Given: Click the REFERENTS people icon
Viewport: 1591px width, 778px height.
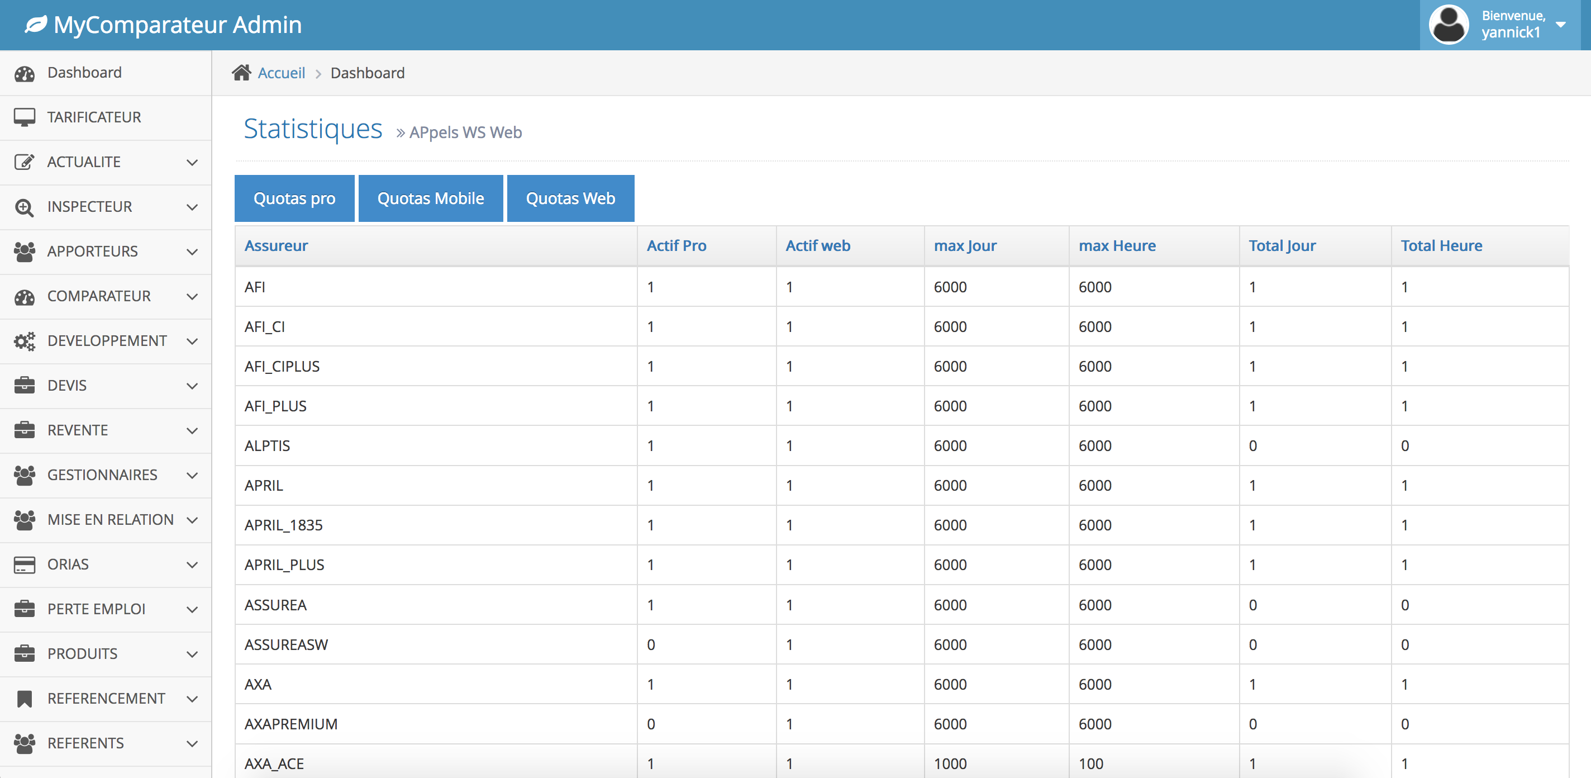Looking at the screenshot, I should pyautogui.click(x=25, y=744).
